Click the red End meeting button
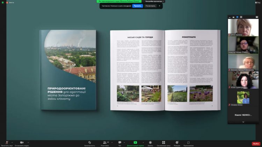 (x=256, y=143)
